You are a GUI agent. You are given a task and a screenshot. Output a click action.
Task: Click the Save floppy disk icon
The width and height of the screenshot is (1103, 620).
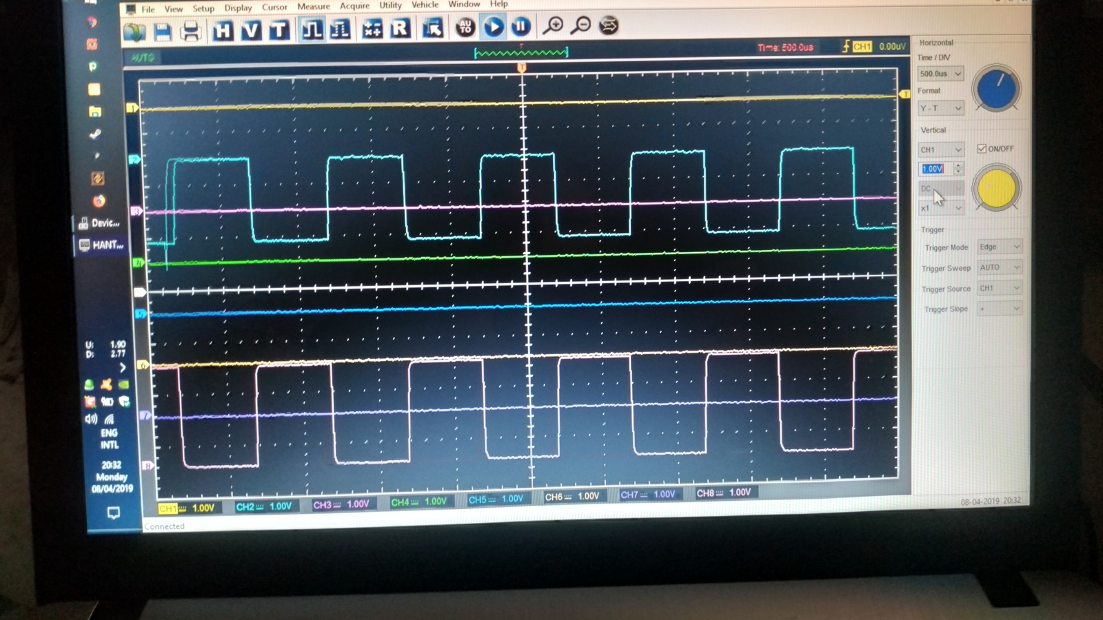(163, 32)
